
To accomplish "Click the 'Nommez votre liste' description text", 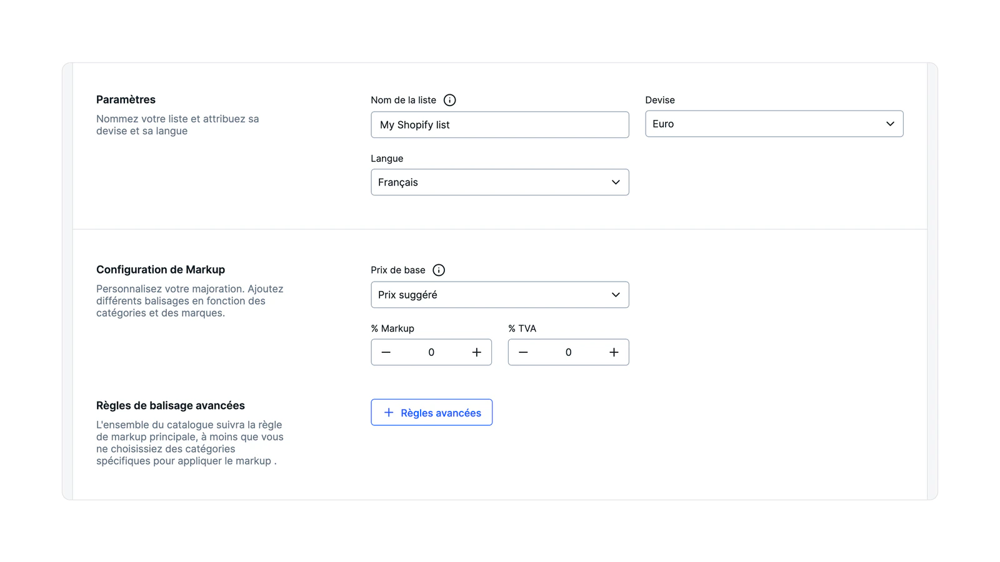I will (x=177, y=125).
